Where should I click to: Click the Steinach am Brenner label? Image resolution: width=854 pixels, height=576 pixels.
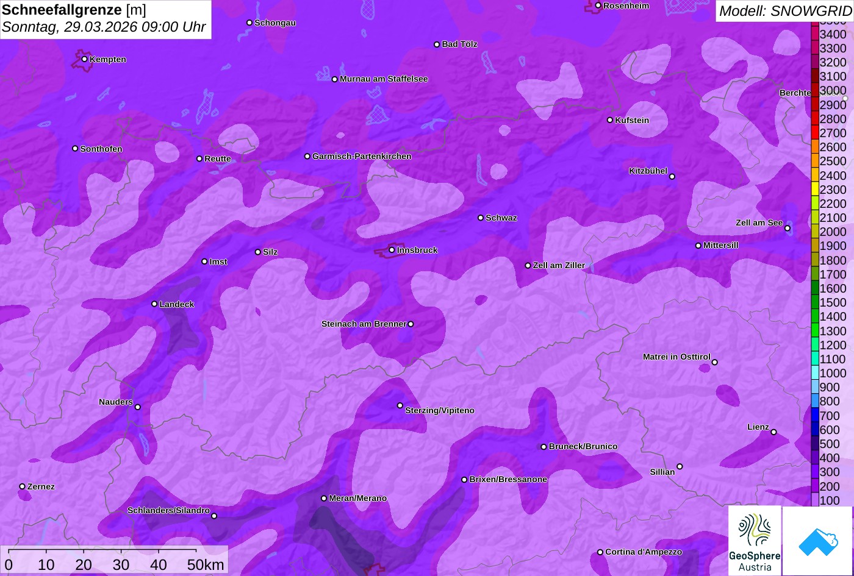[364, 324]
